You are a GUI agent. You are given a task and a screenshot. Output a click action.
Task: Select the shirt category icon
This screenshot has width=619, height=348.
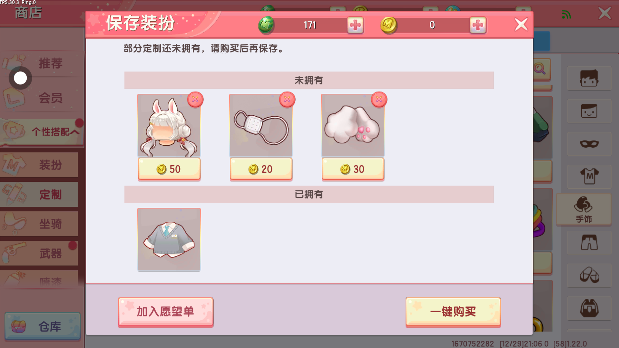pyautogui.click(x=589, y=177)
